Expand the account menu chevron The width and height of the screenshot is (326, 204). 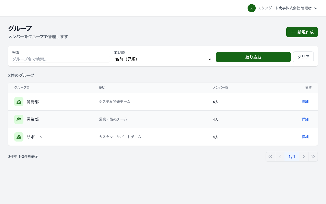coord(316,8)
